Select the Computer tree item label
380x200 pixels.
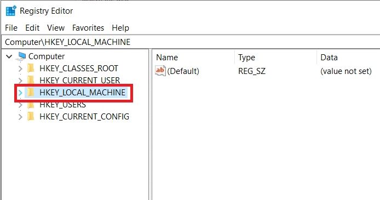point(47,56)
